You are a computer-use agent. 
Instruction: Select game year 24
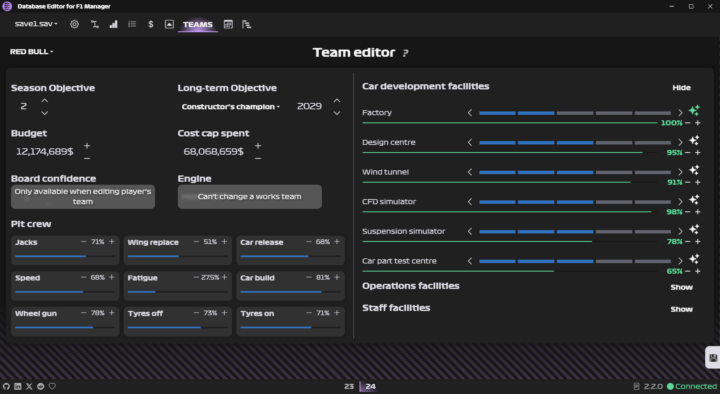tap(371, 386)
